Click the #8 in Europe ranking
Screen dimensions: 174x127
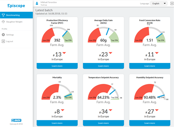[x=57, y=111]
